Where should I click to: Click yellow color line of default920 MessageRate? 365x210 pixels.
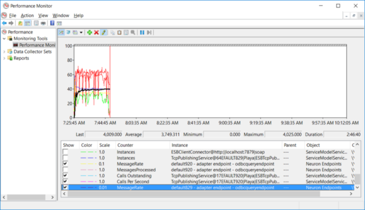pyautogui.click(x=88, y=164)
